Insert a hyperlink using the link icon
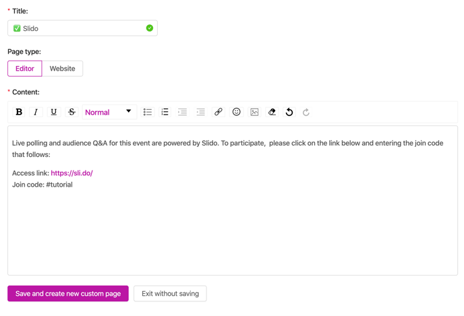This screenshot has width=464, height=316. [x=219, y=112]
